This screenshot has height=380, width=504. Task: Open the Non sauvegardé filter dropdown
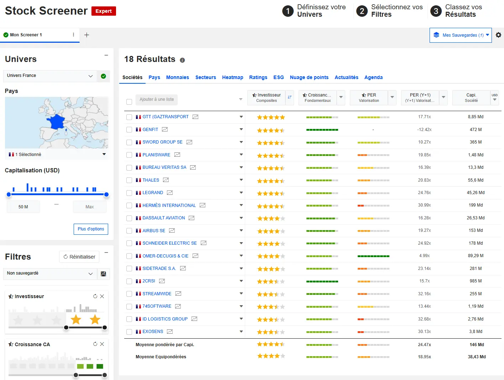[50, 274]
